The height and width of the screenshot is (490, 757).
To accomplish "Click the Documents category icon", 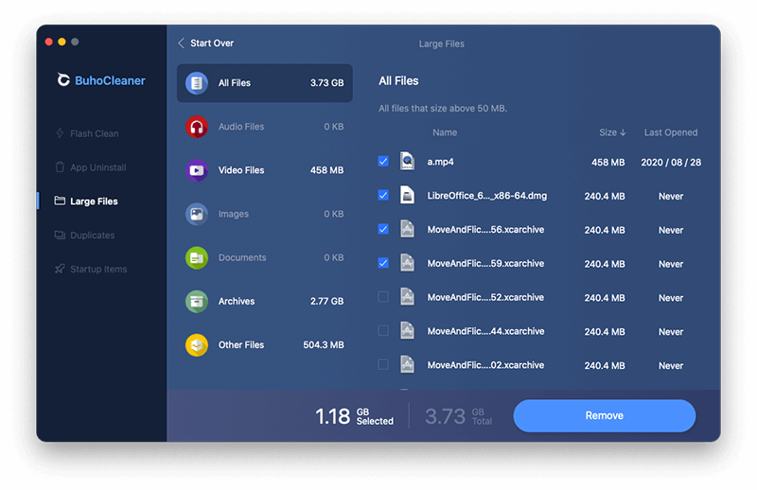I will coord(197,258).
